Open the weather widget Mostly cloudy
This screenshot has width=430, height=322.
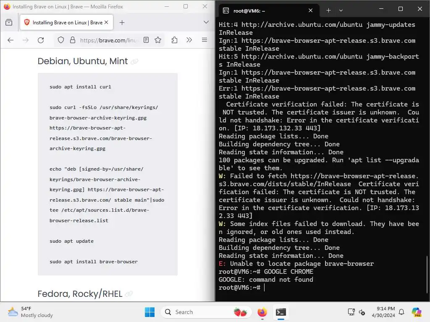pos(30,312)
